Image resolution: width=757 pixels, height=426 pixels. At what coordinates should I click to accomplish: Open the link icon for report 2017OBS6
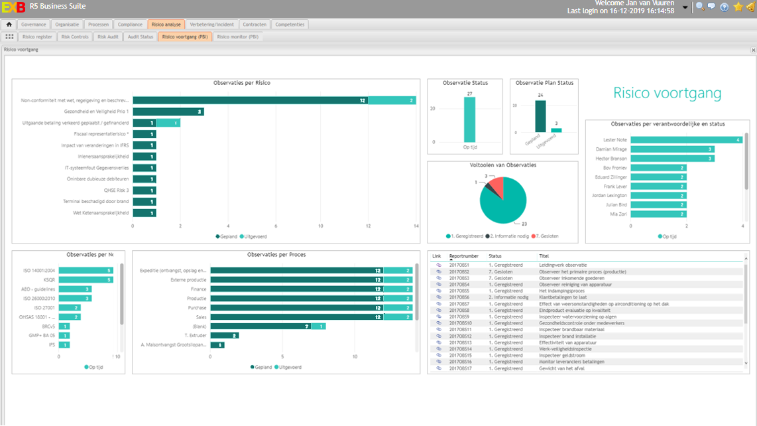point(437,297)
